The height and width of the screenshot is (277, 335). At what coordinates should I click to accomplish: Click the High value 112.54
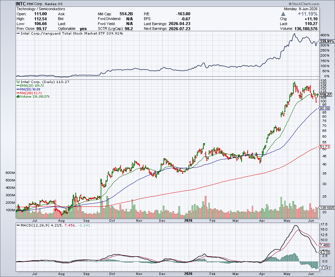(40, 19)
